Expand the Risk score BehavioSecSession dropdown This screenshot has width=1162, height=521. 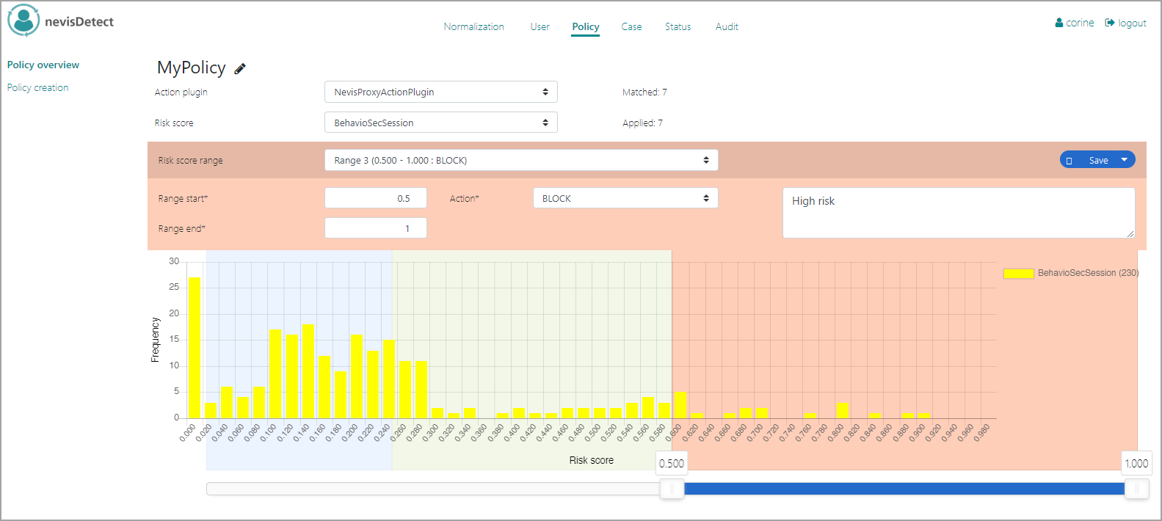point(440,123)
